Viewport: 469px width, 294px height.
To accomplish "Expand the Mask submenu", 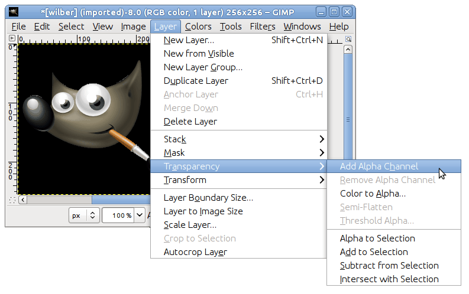I will coord(239,153).
